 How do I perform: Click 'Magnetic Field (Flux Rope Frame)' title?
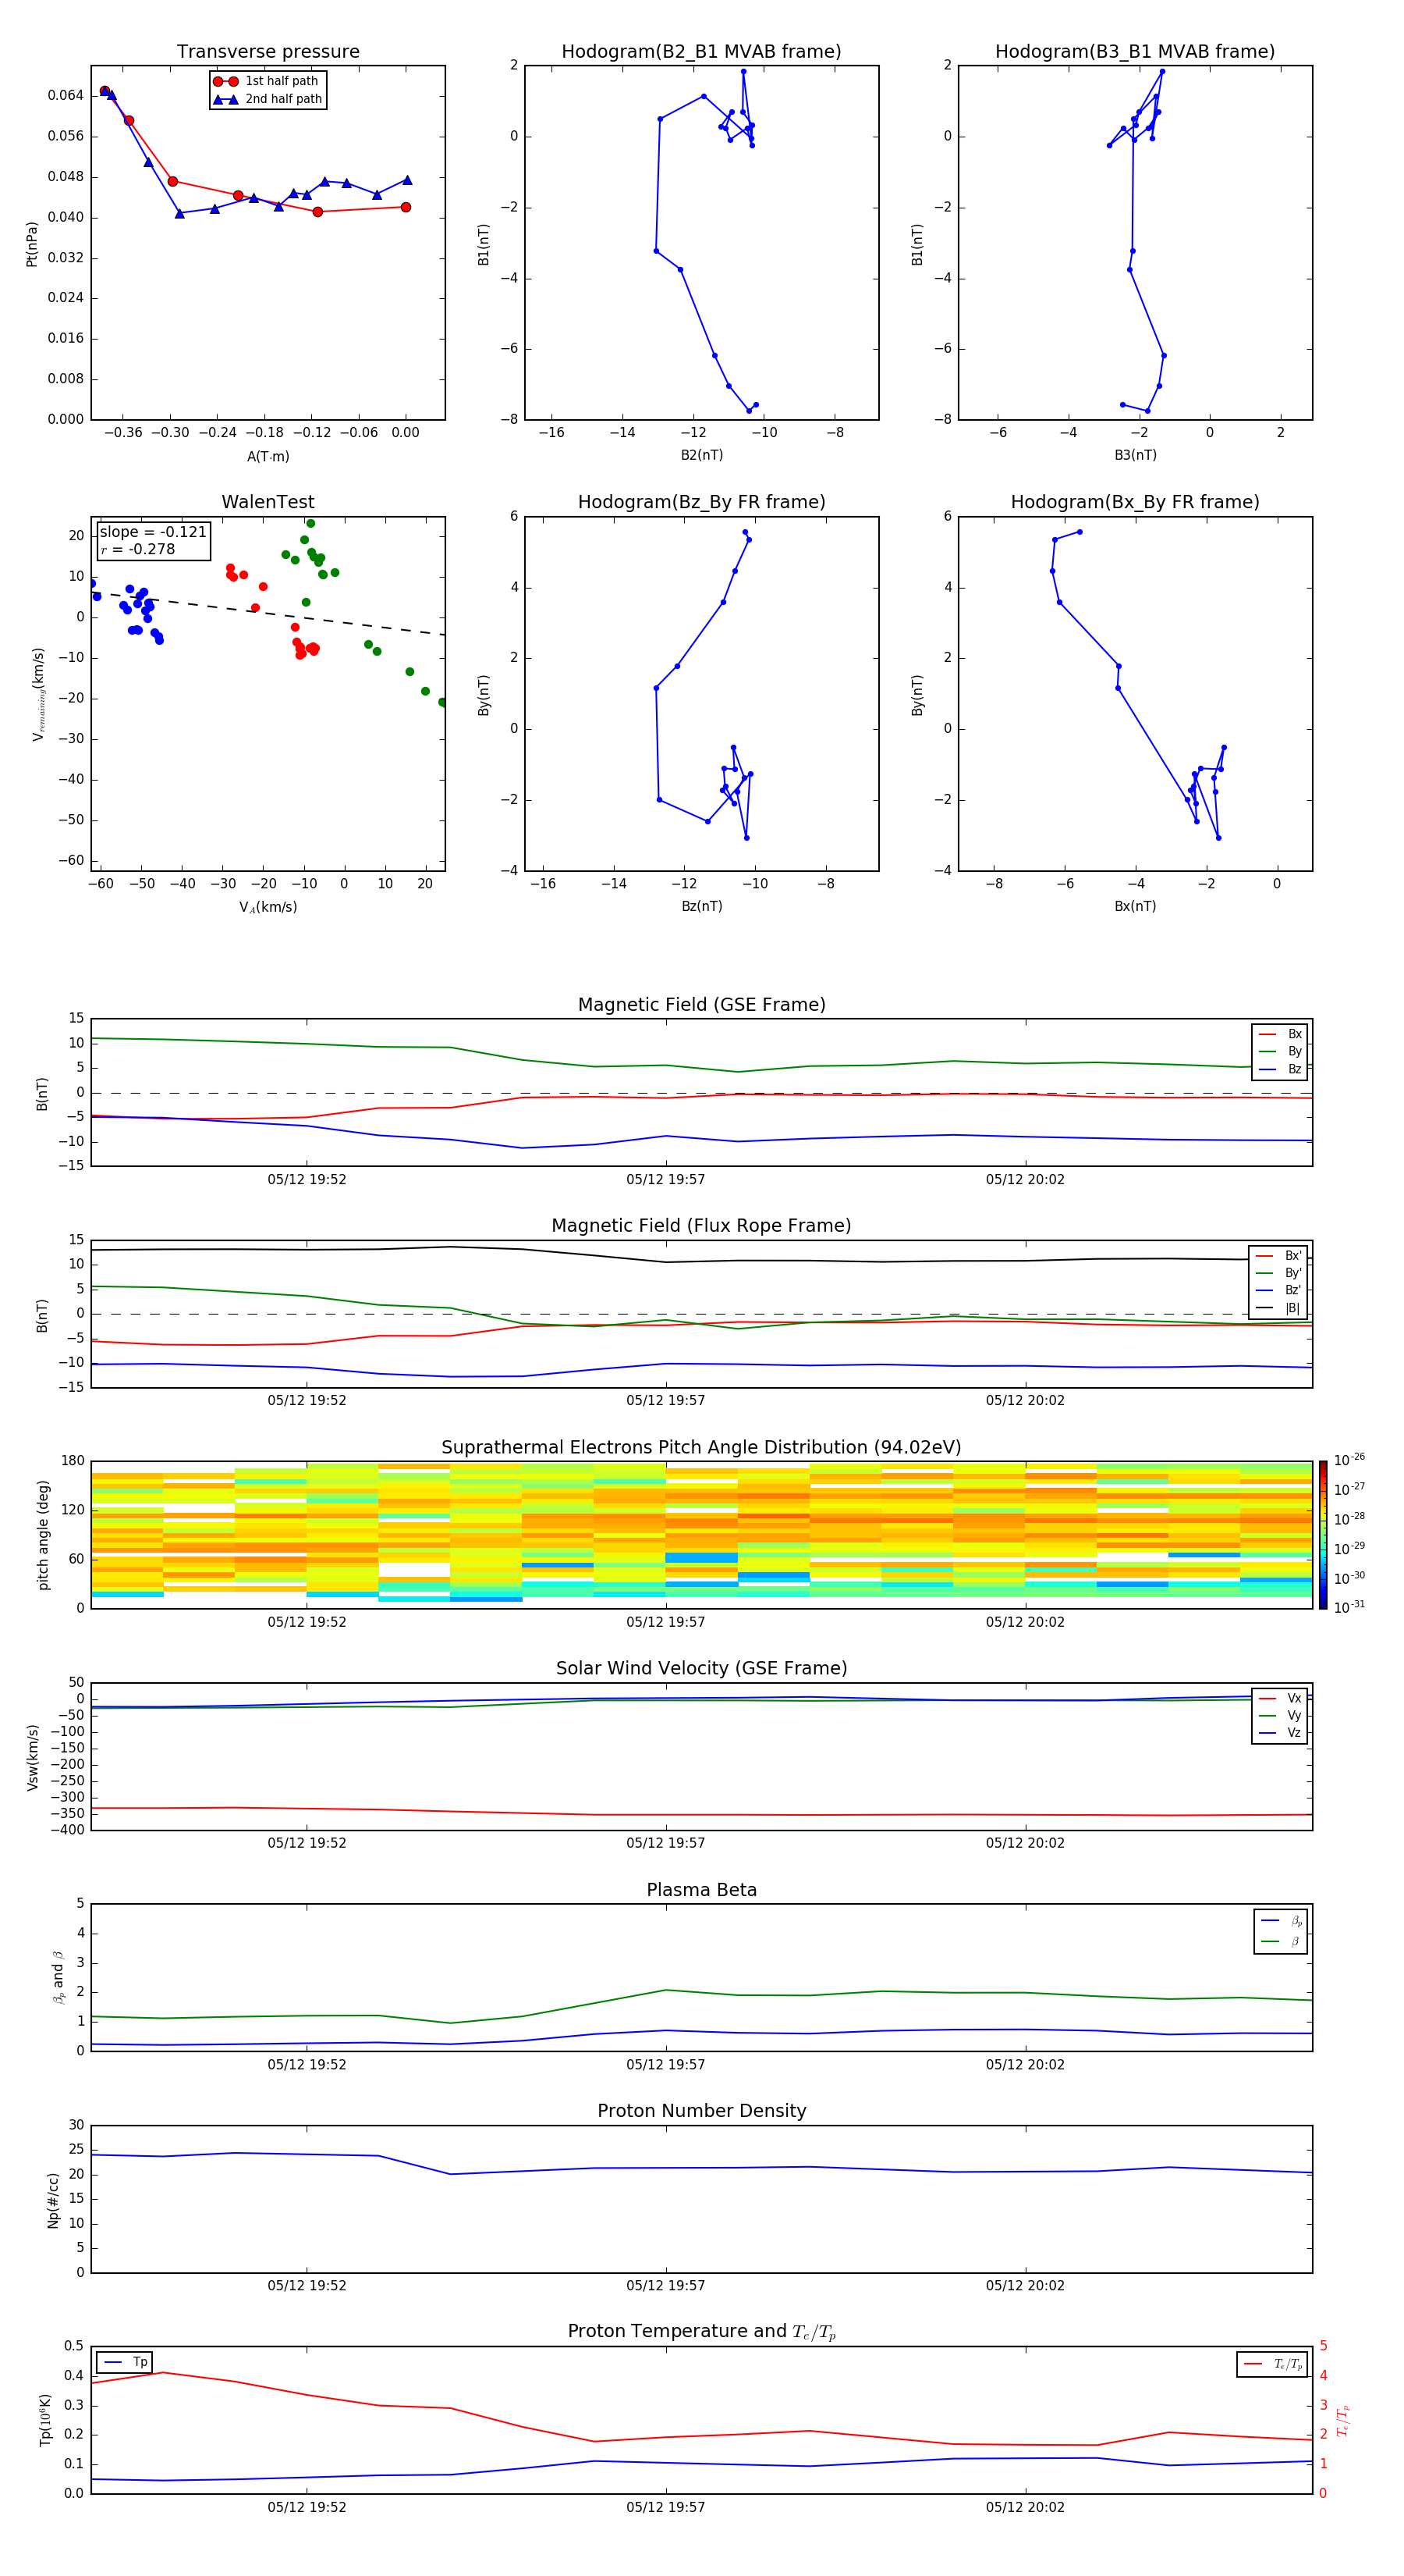[x=701, y=1226]
